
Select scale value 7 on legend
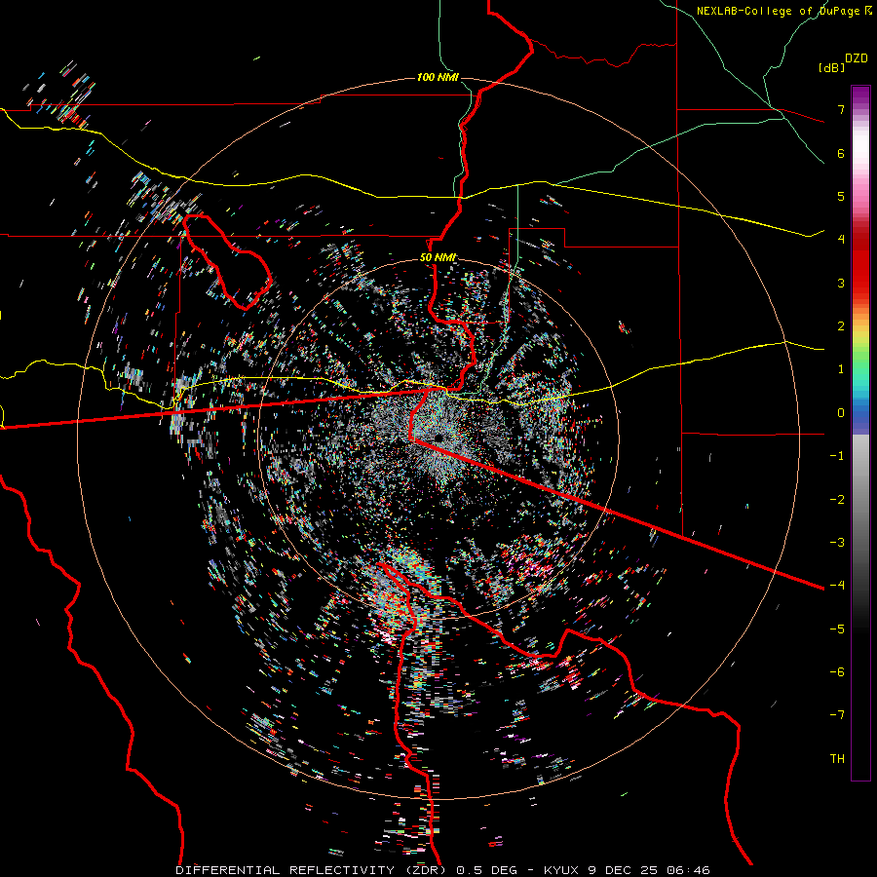coord(841,109)
